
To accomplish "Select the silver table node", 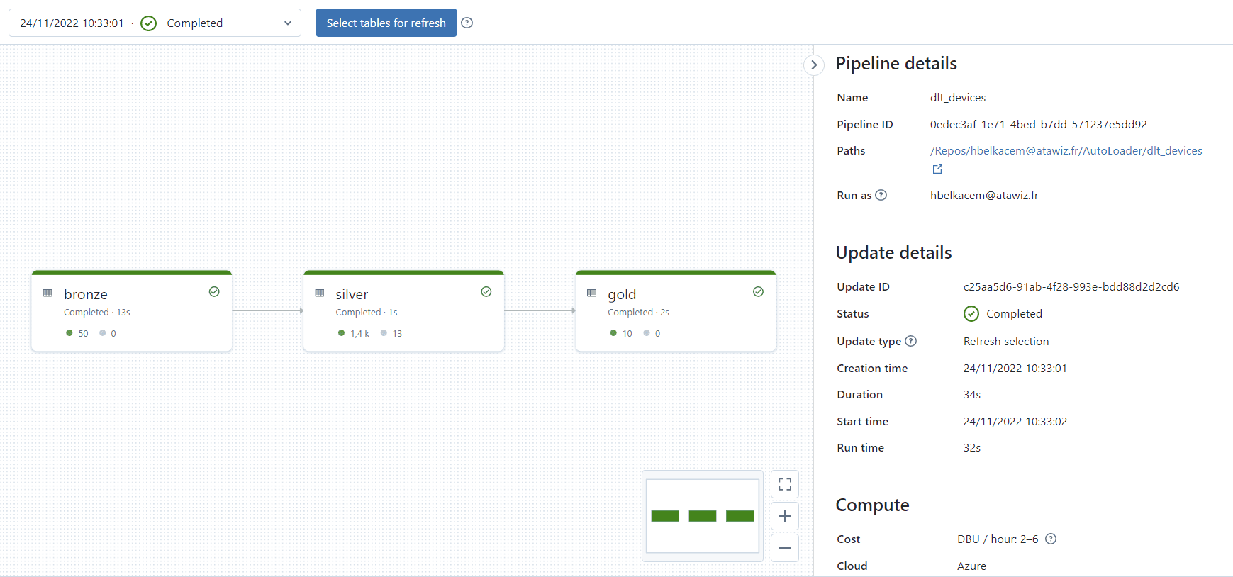I will [403, 312].
